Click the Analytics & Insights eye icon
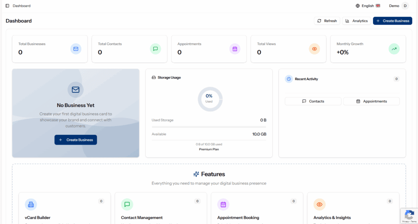The width and height of the screenshot is (418, 224). click(x=319, y=204)
